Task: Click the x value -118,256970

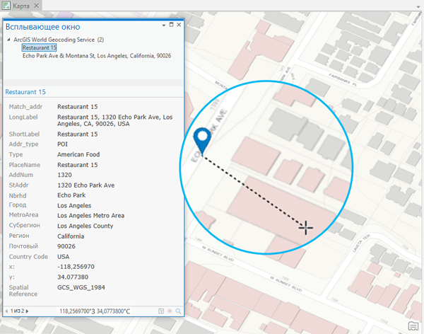Action: point(76,267)
